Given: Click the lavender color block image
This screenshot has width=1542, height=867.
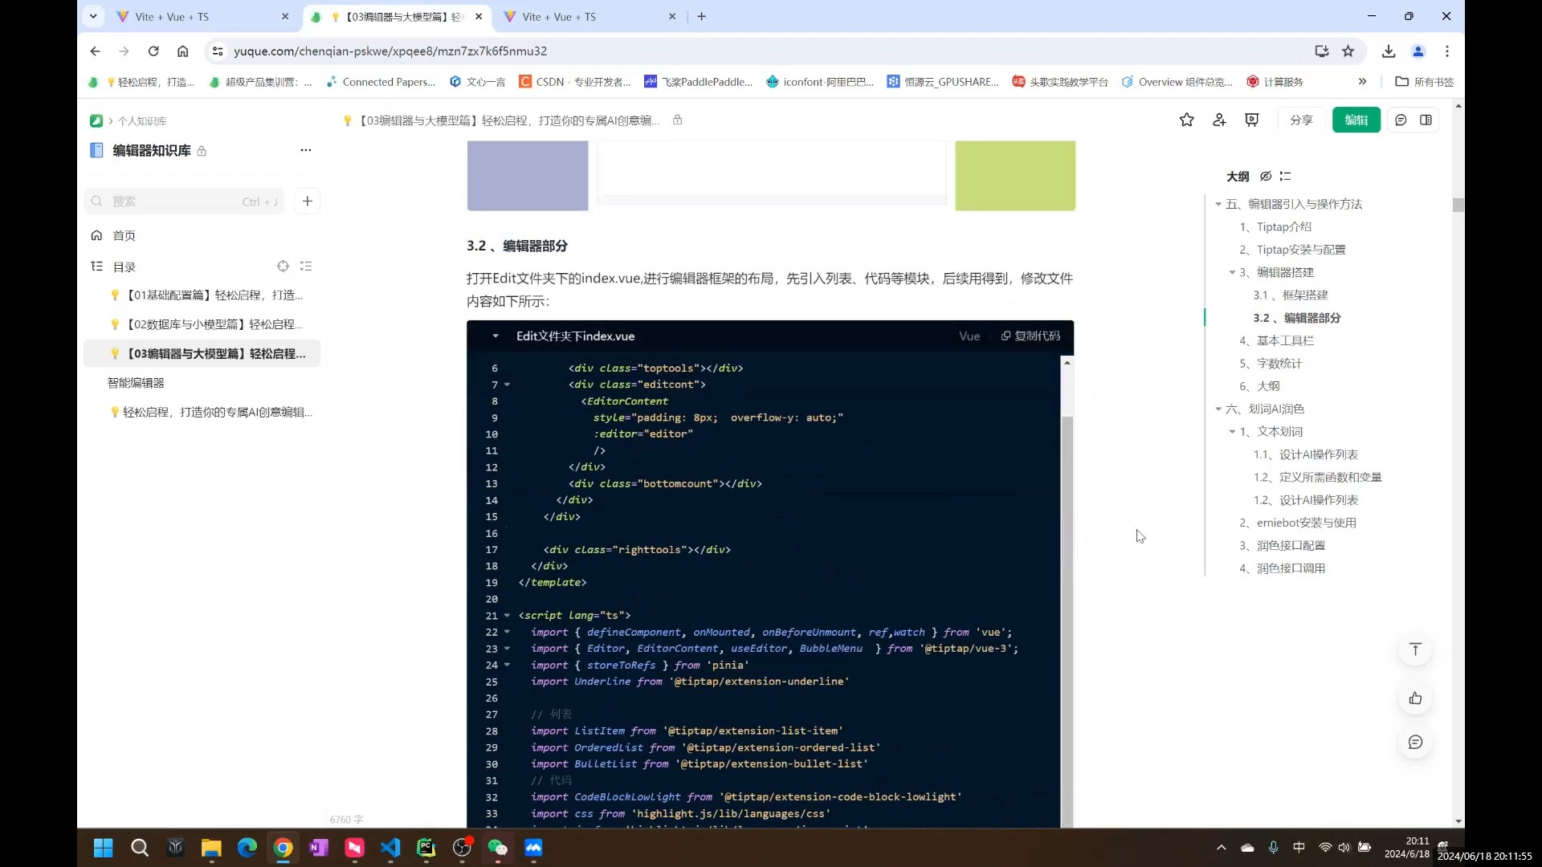Looking at the screenshot, I should 528,176.
